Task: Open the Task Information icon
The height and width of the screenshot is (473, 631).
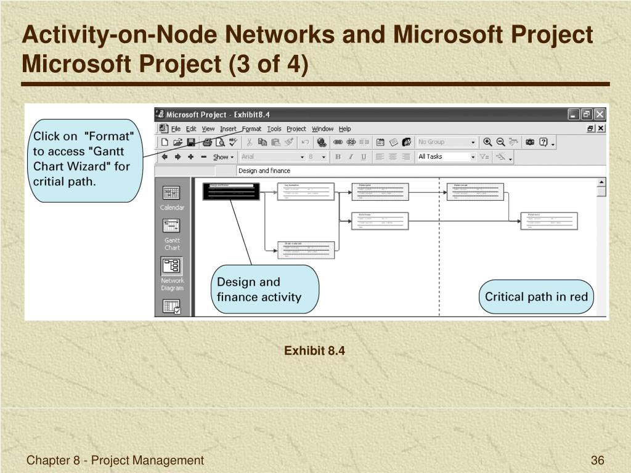Action: (380, 142)
